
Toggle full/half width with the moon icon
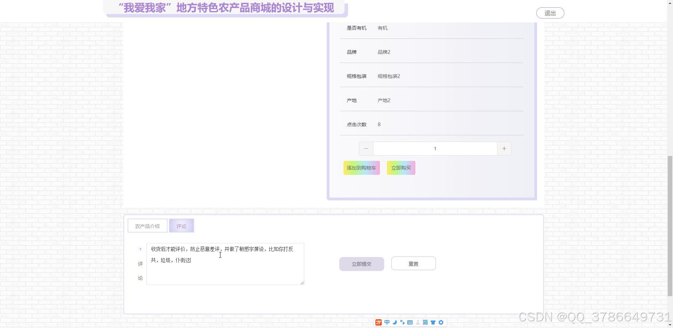tap(395, 322)
